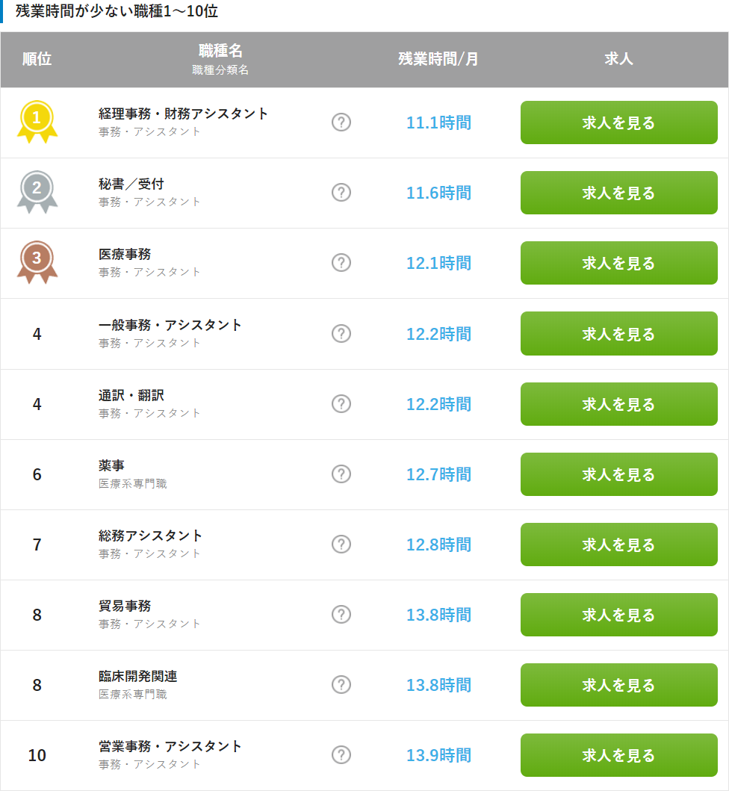The width and height of the screenshot is (729, 791).
Task: Click gold rank 1 medal
Action: [x=37, y=120]
